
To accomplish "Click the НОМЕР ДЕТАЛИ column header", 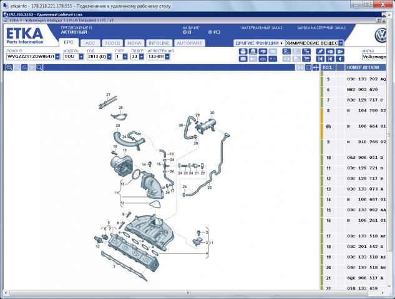I will tap(365, 67).
